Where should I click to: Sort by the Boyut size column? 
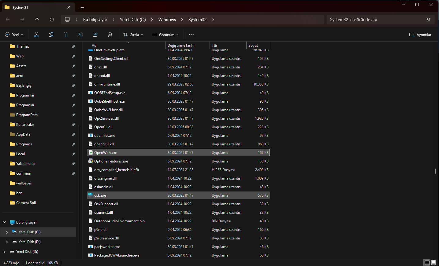(259, 45)
